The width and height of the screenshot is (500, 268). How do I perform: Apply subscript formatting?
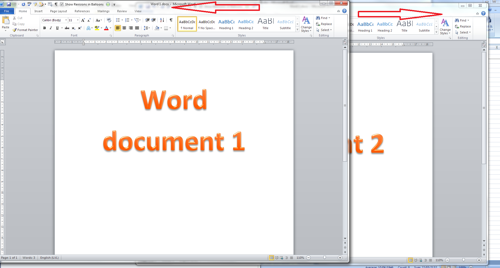(73, 28)
